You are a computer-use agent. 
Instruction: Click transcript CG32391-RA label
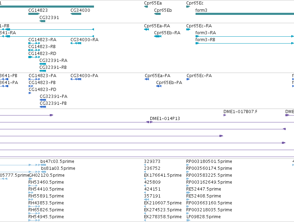tap(54, 61)
